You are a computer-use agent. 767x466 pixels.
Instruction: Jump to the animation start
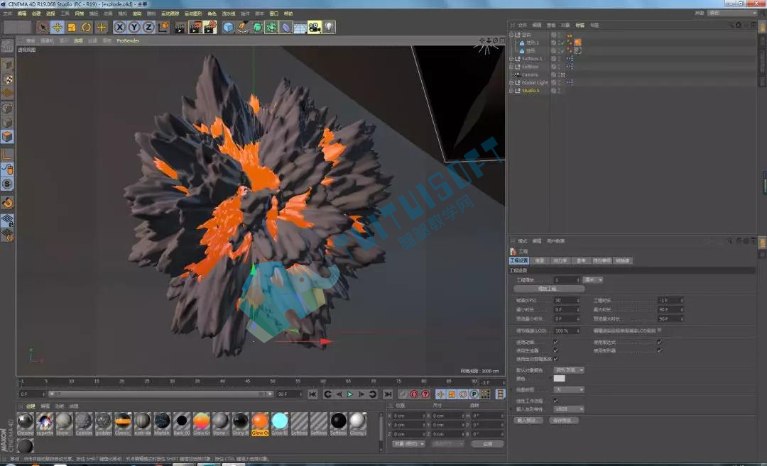pyautogui.click(x=313, y=394)
